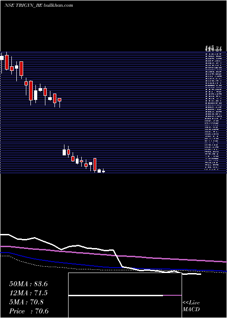
Task: Click the purple 50-period moving average line
Action: pos(113,255)
